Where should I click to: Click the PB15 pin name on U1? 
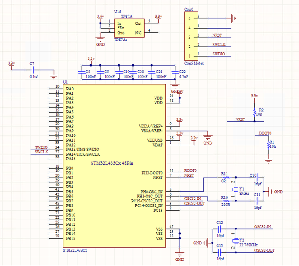coord(71,238)
